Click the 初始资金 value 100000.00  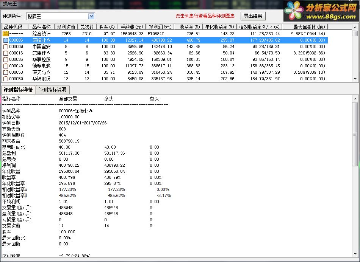[69, 117]
